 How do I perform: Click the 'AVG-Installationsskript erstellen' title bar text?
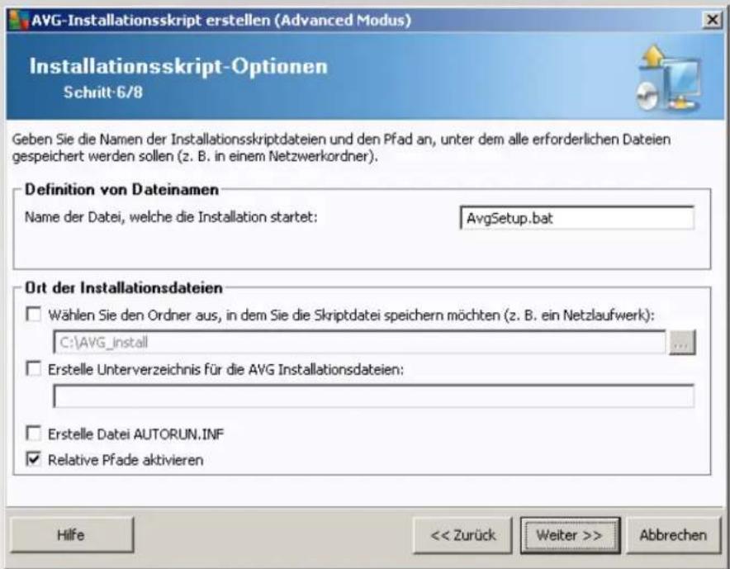pyautogui.click(x=221, y=20)
